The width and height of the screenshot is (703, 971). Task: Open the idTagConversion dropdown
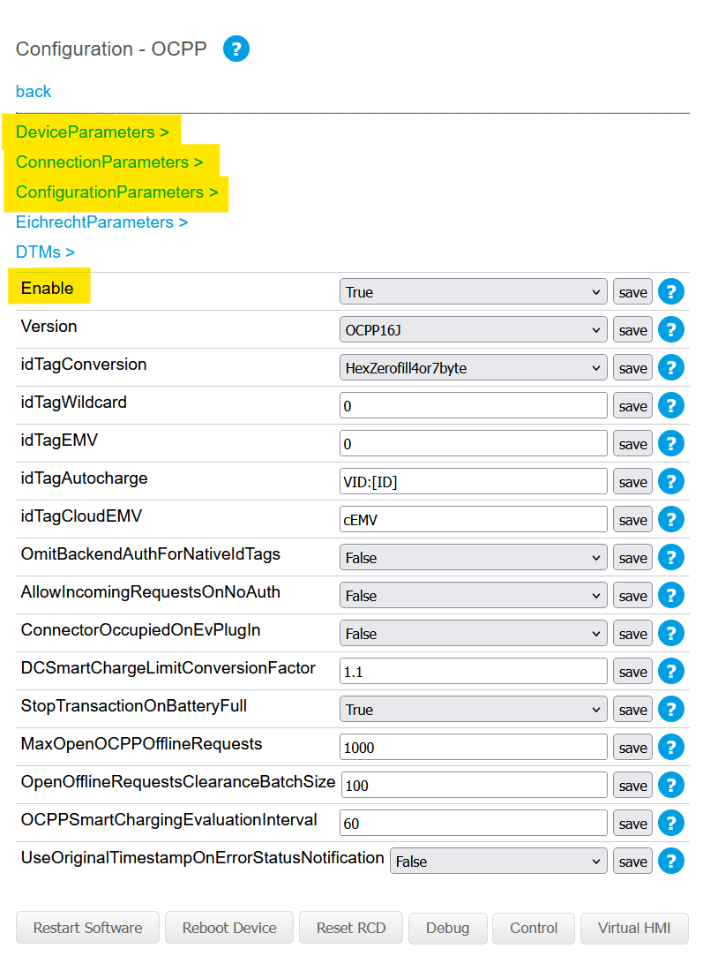pos(474,368)
